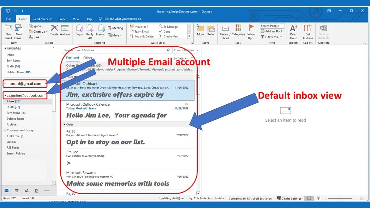Forward the selected email

[101, 30]
